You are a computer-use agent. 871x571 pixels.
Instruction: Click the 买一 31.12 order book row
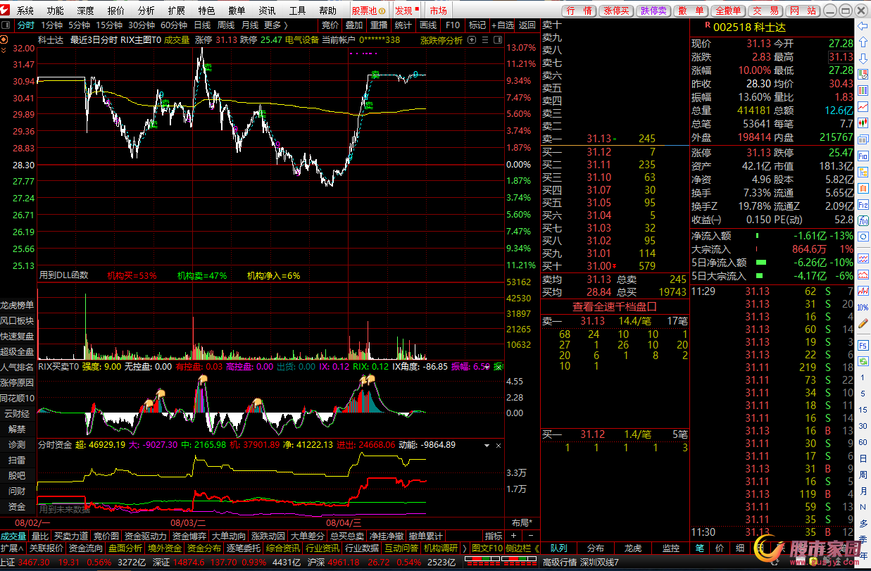tap(614, 152)
